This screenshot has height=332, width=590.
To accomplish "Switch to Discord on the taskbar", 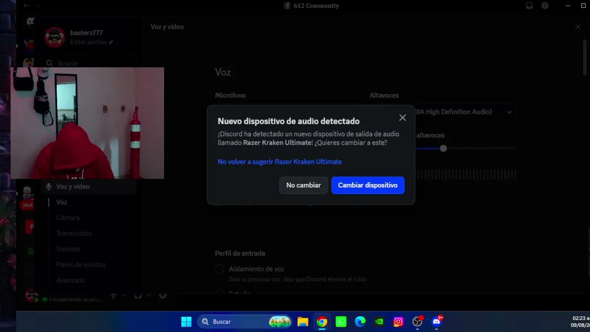I will (437, 322).
